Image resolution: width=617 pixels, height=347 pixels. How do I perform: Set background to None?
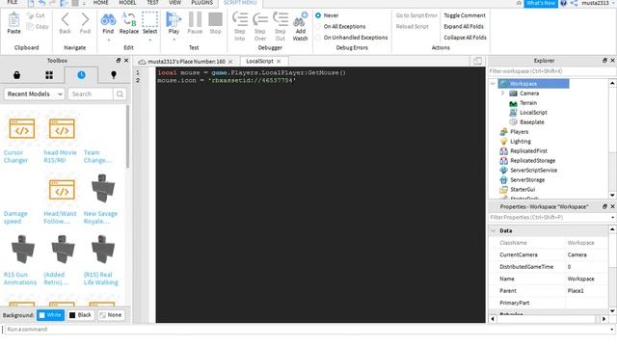point(111,315)
